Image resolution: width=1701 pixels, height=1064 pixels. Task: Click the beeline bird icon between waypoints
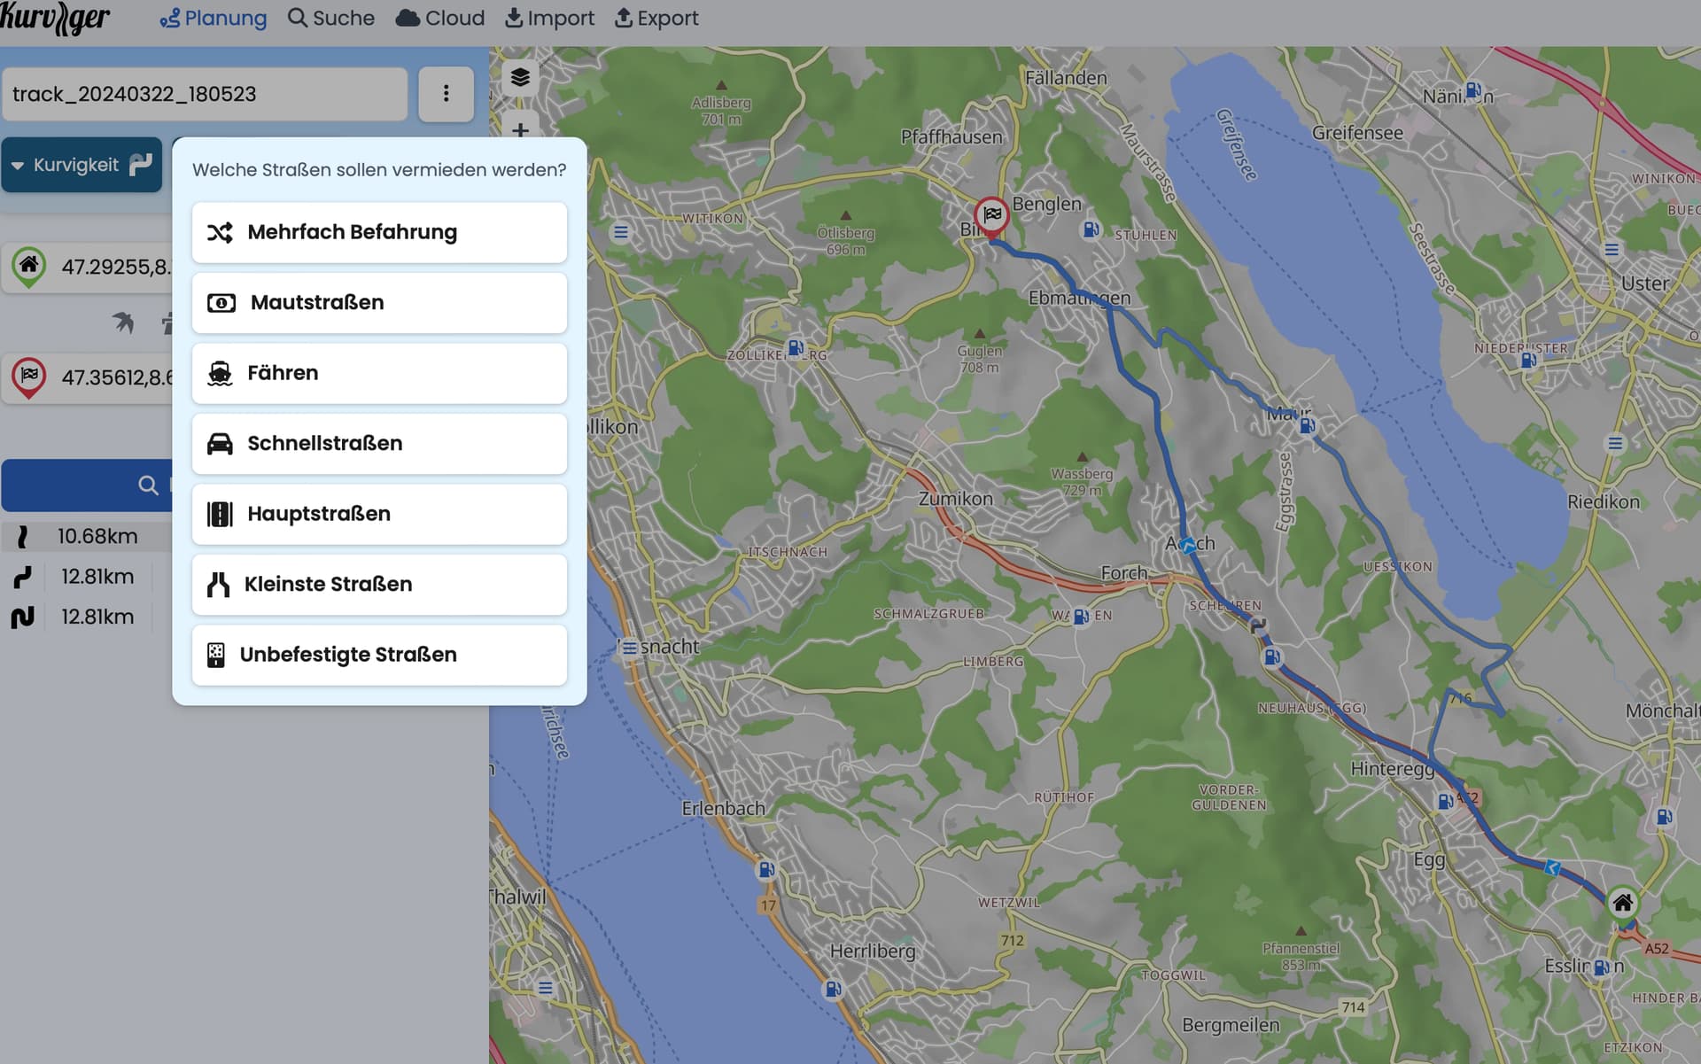tap(123, 322)
